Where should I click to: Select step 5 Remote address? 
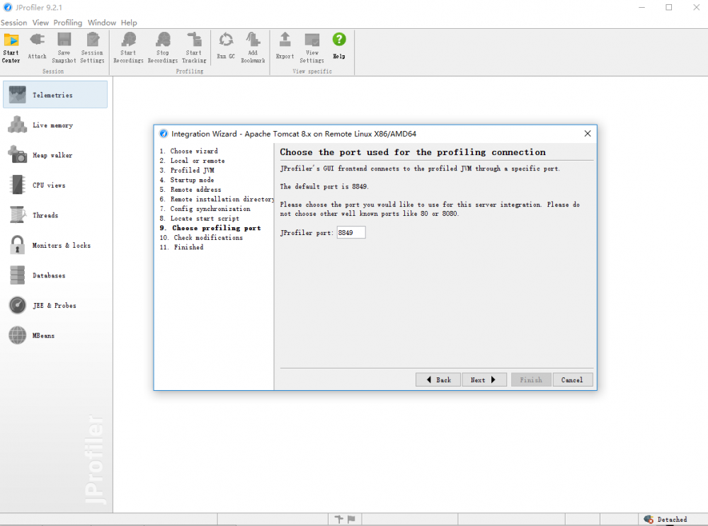(x=190, y=190)
